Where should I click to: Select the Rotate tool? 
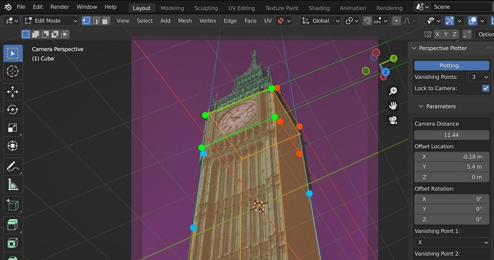(x=13, y=110)
